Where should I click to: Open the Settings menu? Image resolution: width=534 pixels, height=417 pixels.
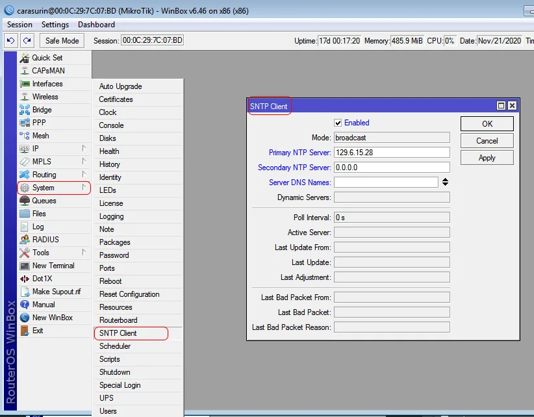click(x=55, y=25)
